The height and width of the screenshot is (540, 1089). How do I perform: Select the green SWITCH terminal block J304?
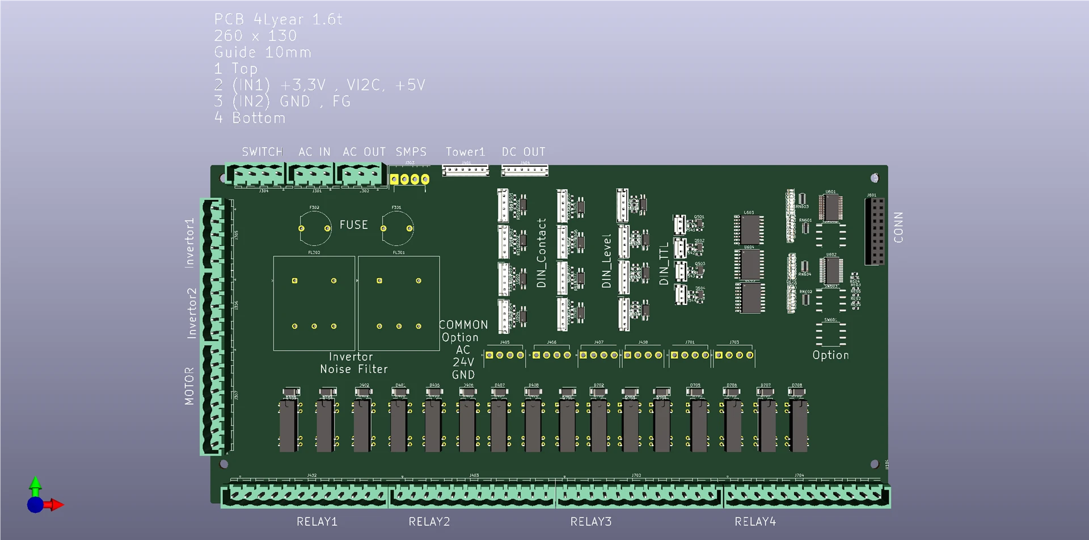(255, 175)
